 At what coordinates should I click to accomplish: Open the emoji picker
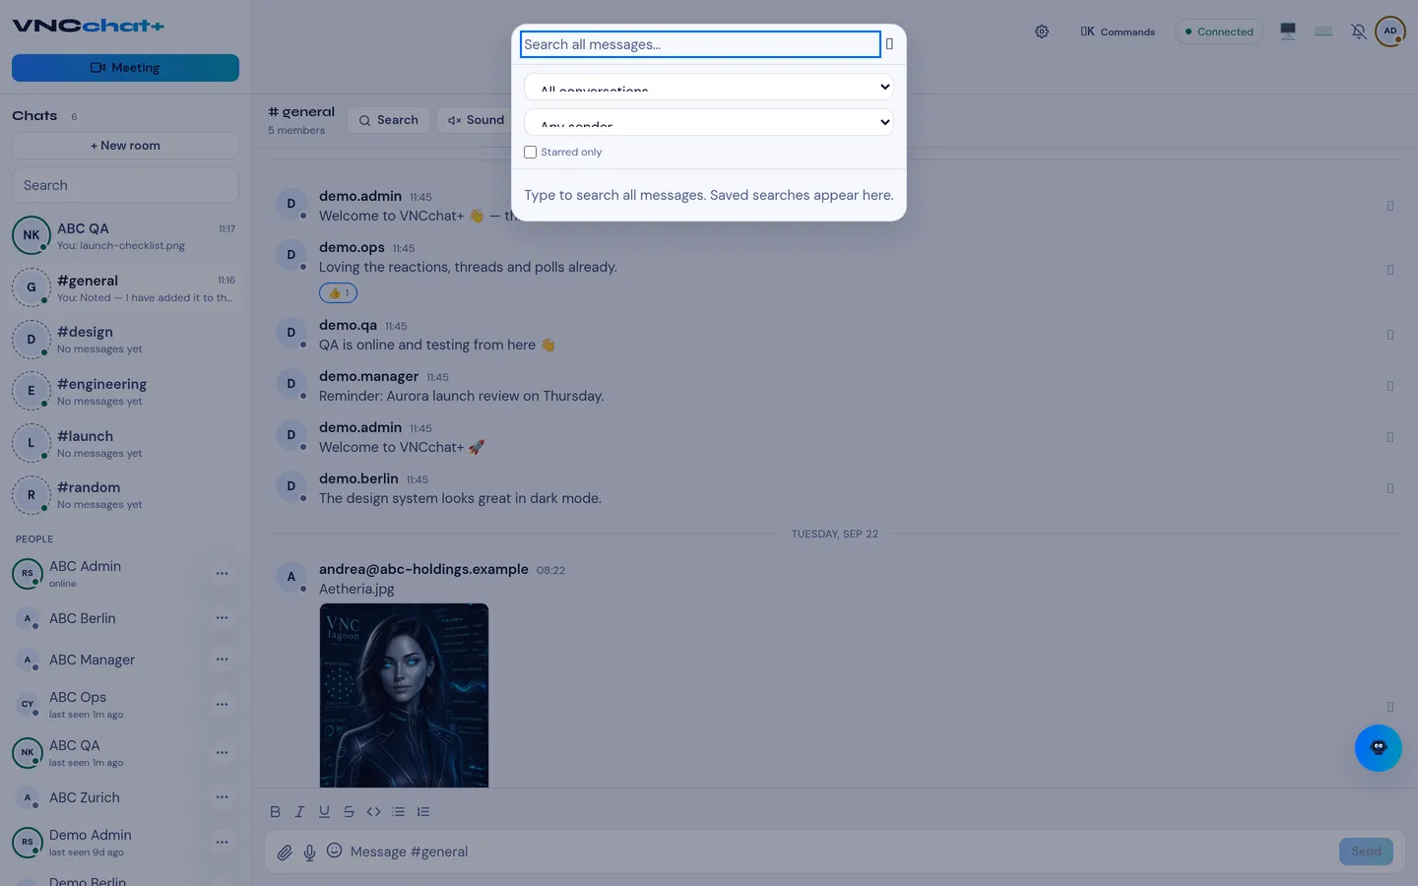click(335, 851)
